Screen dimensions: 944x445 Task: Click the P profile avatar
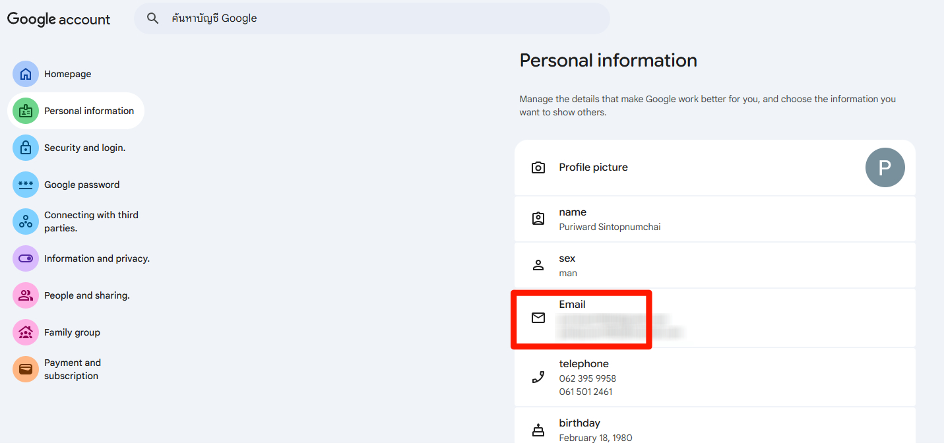[x=885, y=167]
